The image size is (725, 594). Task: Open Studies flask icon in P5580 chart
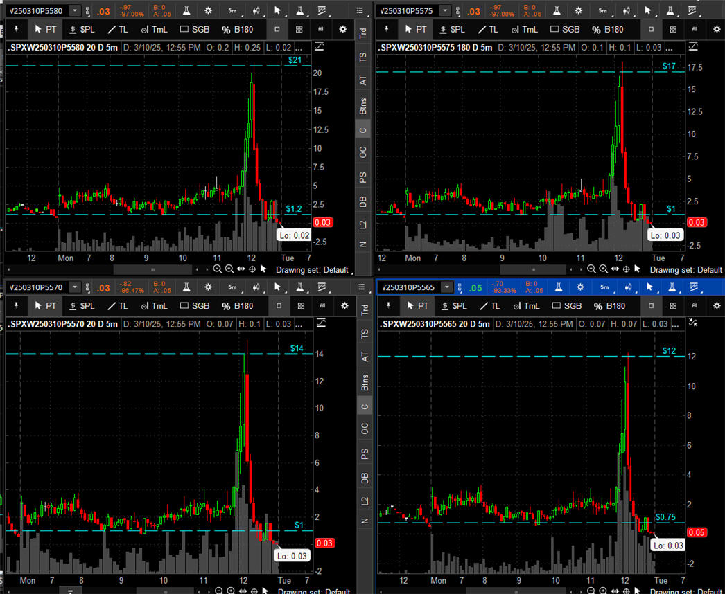pos(187,11)
